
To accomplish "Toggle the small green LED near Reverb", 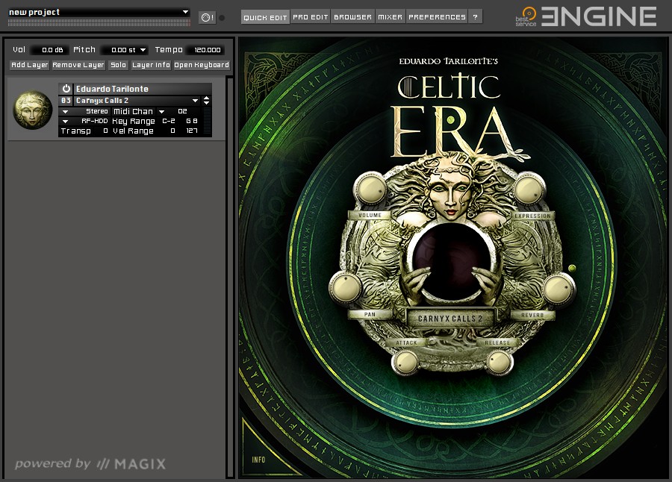I will [572, 268].
